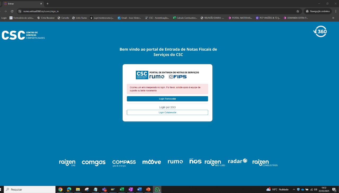Screen dimensions: 339x193
Task: Expand the hidden bookmarks chevron
Action: pyautogui.click(x=333, y=18)
